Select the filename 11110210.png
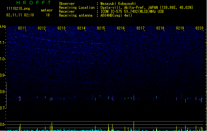This screenshot has width=207, height=131. tap(18, 9)
